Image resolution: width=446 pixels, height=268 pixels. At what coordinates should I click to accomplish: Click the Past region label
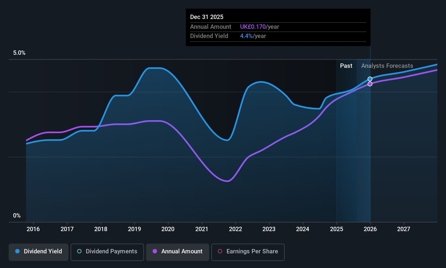(346, 66)
